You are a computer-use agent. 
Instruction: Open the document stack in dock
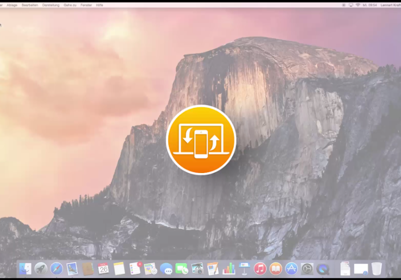pos(345,269)
